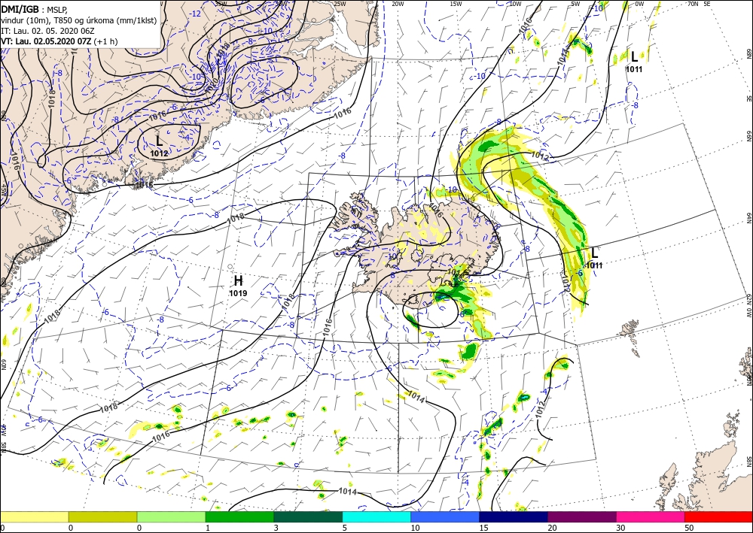Click the 'IT: Lau. 02. 05. 2020 06Z' line
Image resolution: width=753 pixels, height=533 pixels.
point(47,31)
